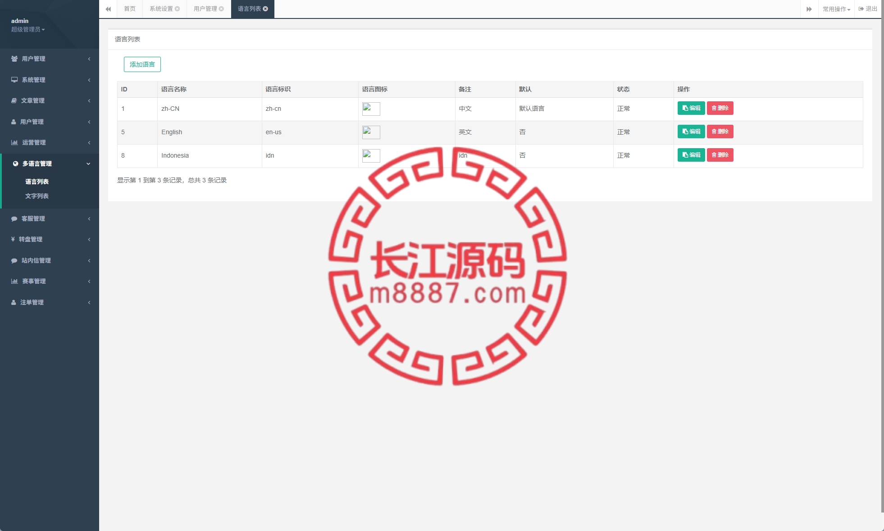Click the admin username in sidebar

coord(20,21)
